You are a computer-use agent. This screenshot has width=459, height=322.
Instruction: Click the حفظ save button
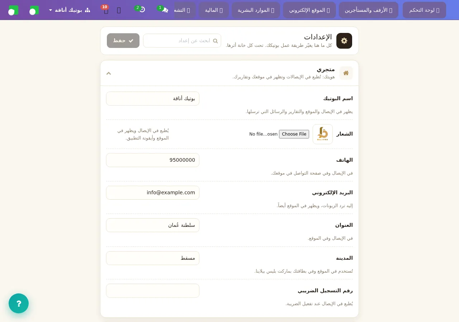pyautogui.click(x=123, y=41)
